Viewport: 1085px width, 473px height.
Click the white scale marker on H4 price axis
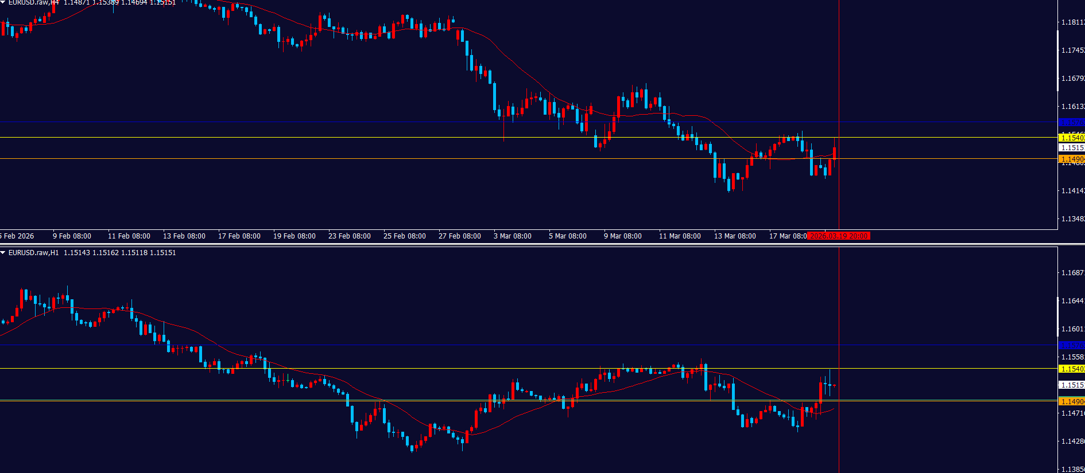[x=1058, y=60]
